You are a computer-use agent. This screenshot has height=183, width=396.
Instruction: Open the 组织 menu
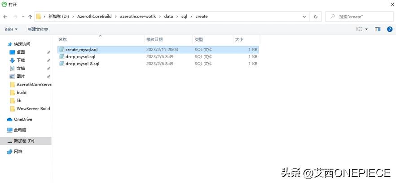point(11,30)
